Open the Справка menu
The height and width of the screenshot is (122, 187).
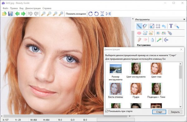click(x=47, y=8)
